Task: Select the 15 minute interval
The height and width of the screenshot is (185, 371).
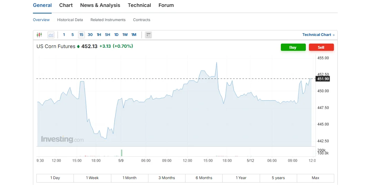Action: tap(81, 35)
